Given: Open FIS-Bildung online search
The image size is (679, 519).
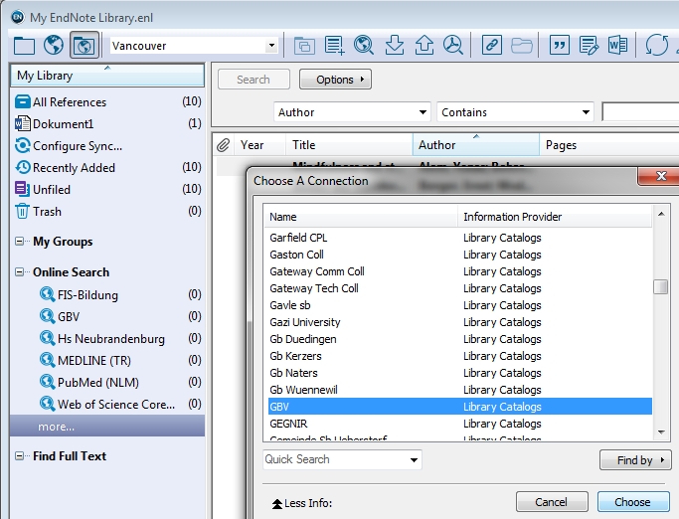Looking at the screenshot, I should click(120, 295).
